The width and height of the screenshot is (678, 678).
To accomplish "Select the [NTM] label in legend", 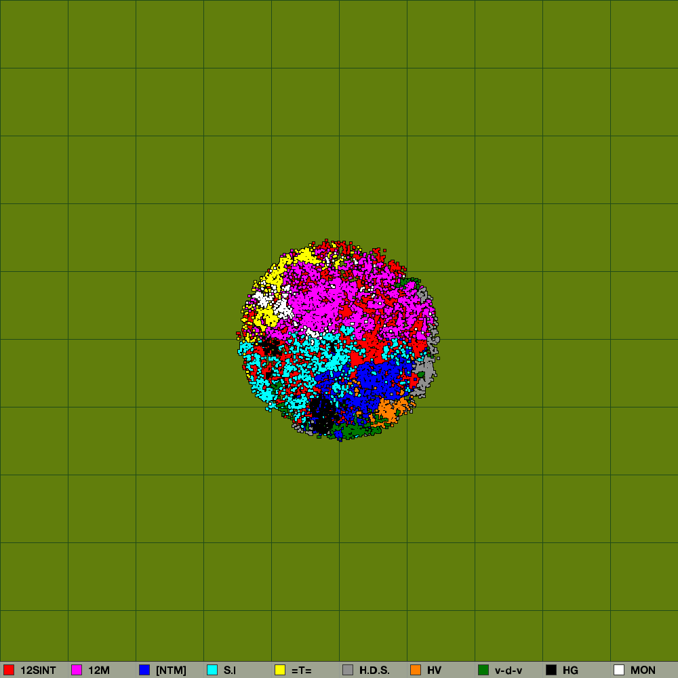I will pyautogui.click(x=171, y=671).
